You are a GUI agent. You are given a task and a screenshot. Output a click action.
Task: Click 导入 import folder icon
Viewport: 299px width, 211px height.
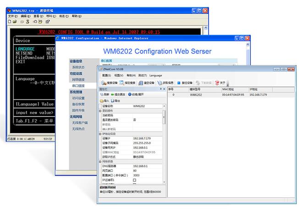[102, 101]
